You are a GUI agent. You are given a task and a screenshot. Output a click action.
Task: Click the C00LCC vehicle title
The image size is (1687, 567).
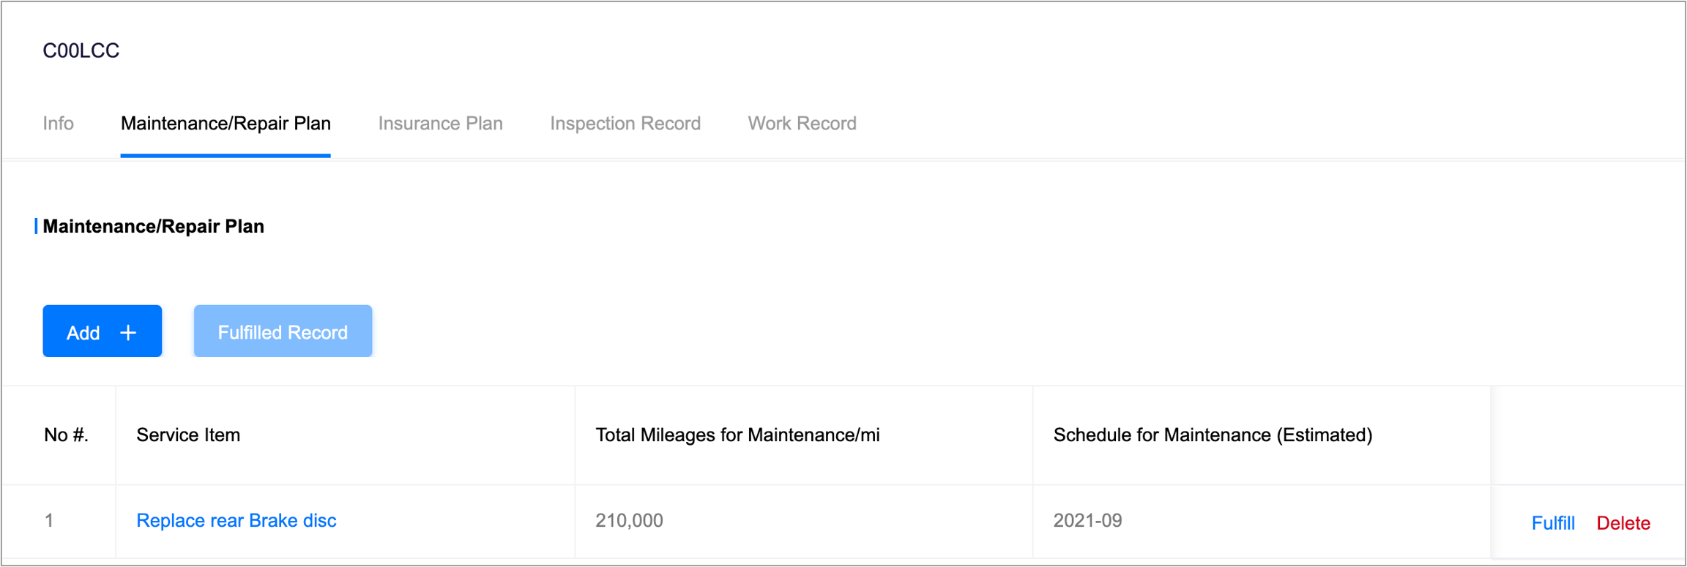click(81, 50)
